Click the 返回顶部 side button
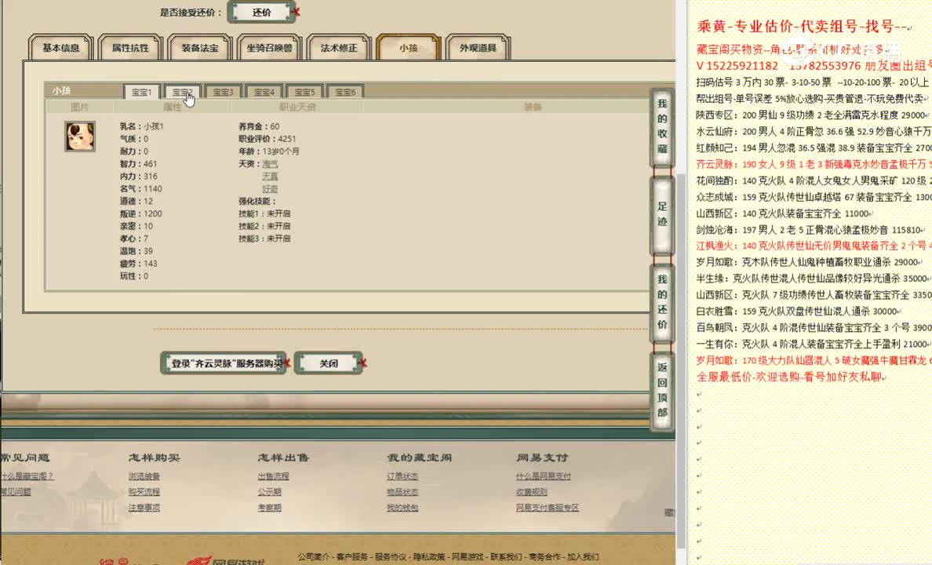 662,390
